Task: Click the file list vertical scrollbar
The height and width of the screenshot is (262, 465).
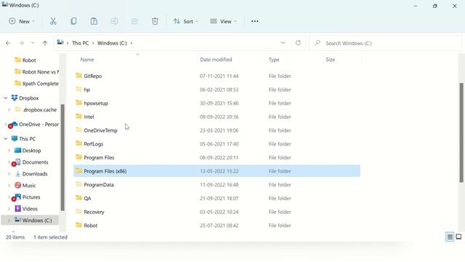Action: pyautogui.click(x=461, y=132)
